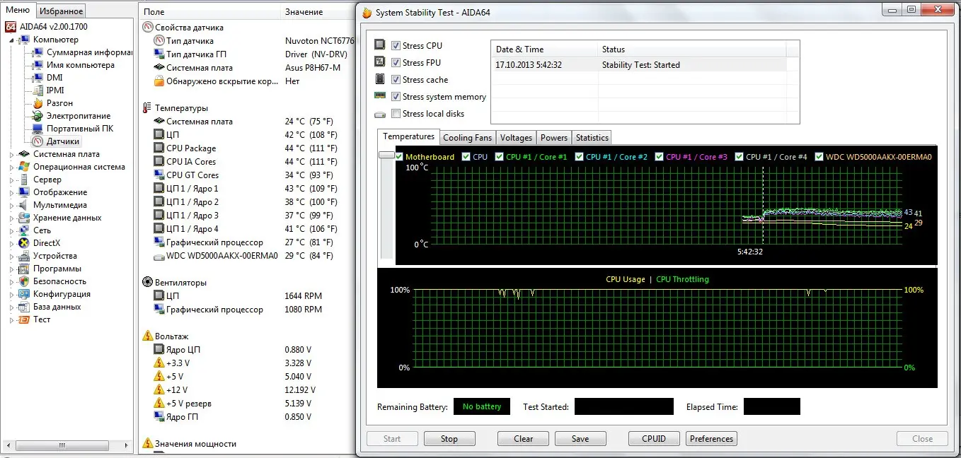Uncheck the Stress CPU checkbox
This screenshot has height=458, width=961.
coord(396,46)
